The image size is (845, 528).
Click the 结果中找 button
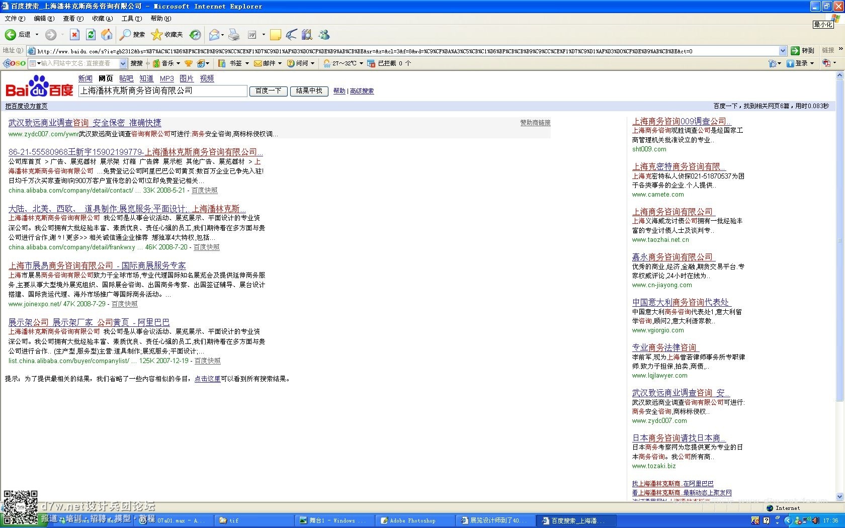309,91
